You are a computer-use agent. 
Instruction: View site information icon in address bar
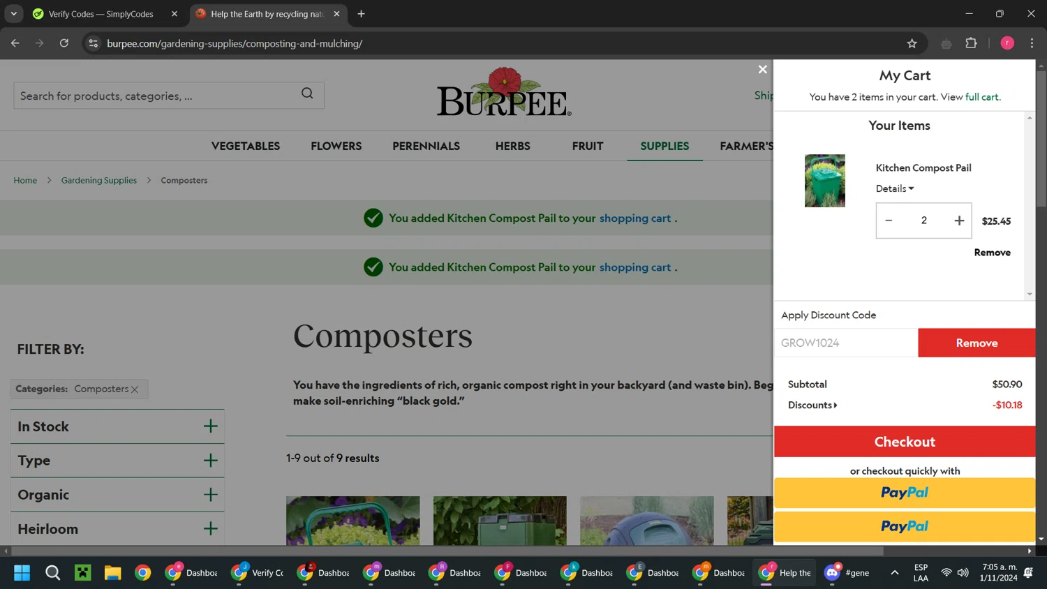click(x=93, y=43)
